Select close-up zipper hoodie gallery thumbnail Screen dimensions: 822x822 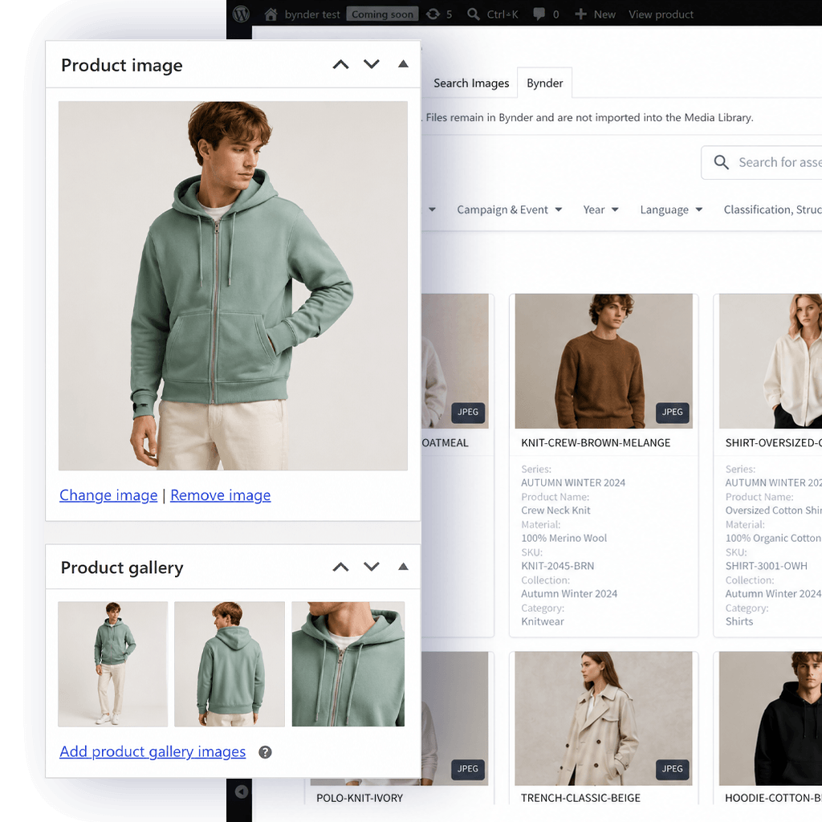pyautogui.click(x=348, y=664)
